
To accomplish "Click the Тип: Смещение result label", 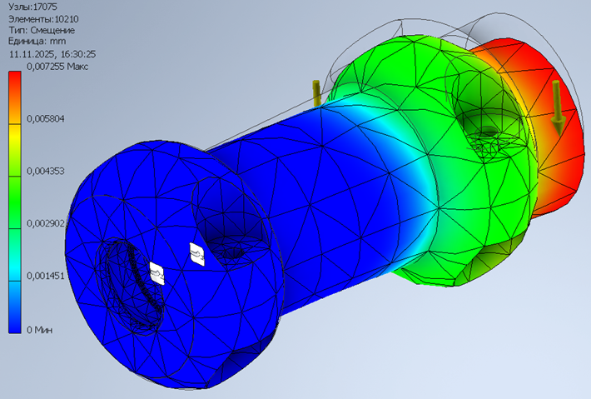I will [x=41, y=29].
